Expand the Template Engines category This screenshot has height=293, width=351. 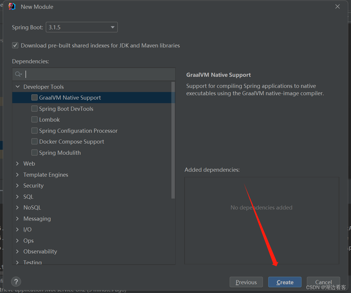(x=18, y=175)
